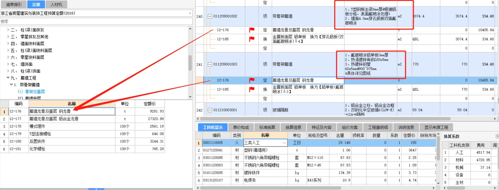
Task: Select quota row 12-176 幕墙龙骨及基层 钢龙骨
Action: pyautogui.click(x=82, y=111)
